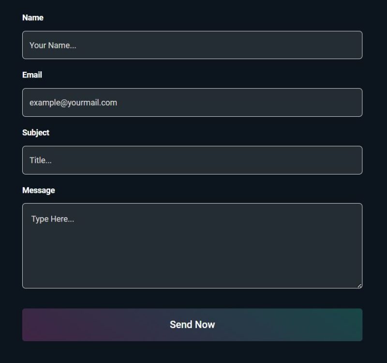Click the textarea resize handle corner
Screen dimensions: 387x363
359,285
